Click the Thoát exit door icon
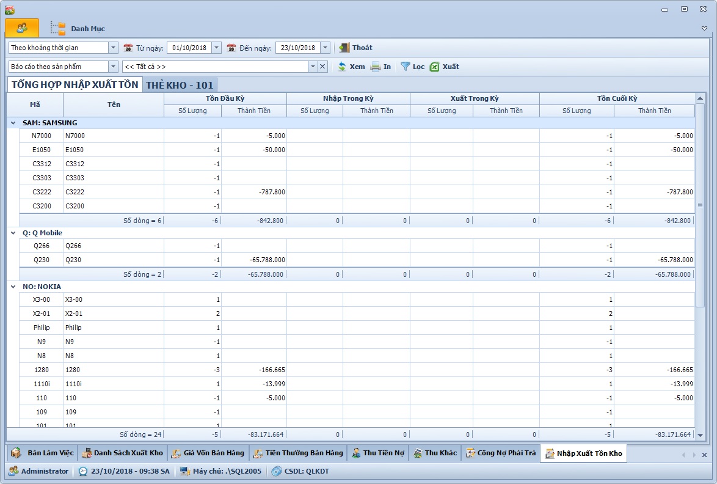 [x=344, y=48]
